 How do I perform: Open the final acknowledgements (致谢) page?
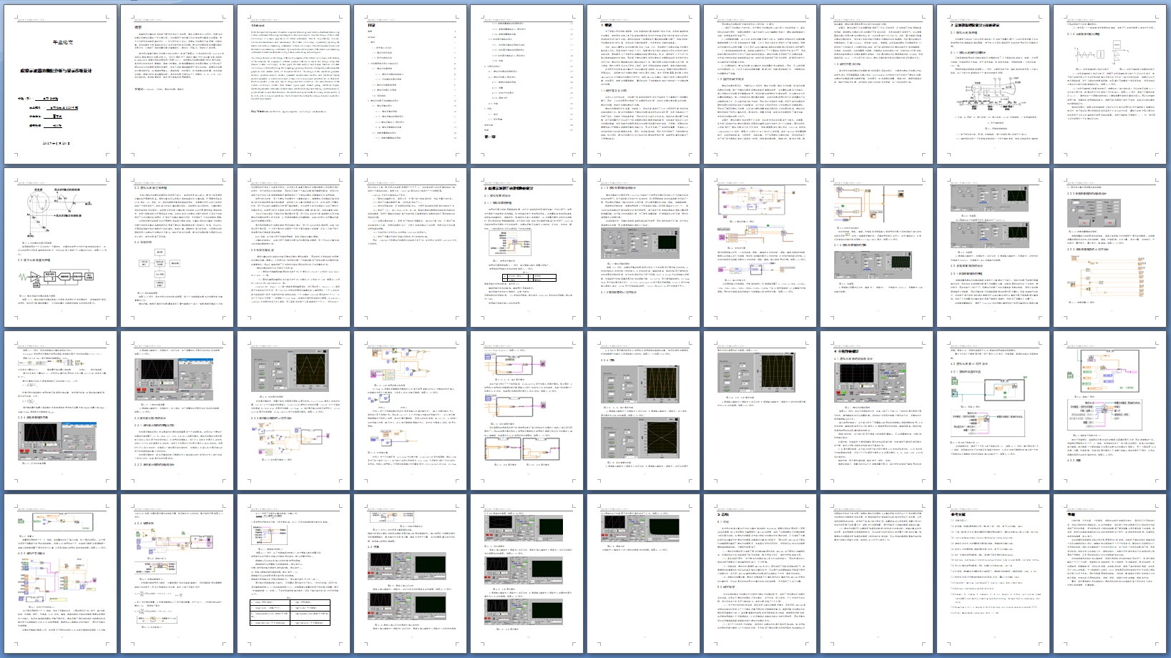(1109, 573)
